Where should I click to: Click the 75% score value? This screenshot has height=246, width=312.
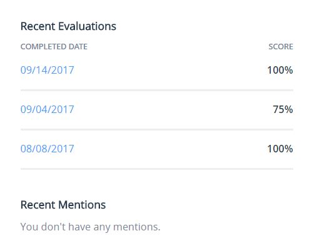coord(283,109)
